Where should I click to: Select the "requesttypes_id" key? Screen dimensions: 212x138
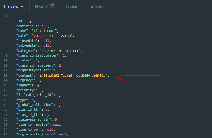tap(33, 70)
